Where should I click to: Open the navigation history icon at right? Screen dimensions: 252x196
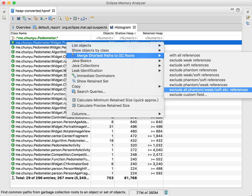(x=248, y=23)
